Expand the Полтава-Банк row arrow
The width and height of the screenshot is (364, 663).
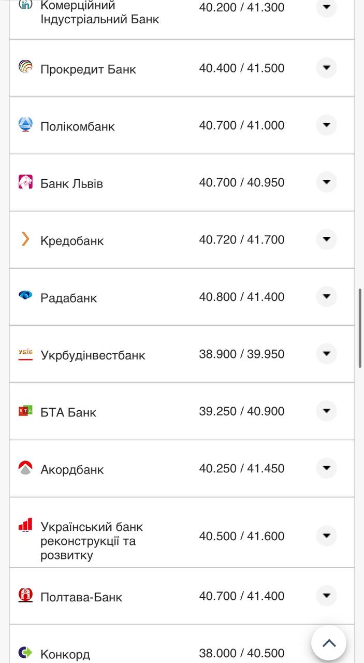click(326, 596)
